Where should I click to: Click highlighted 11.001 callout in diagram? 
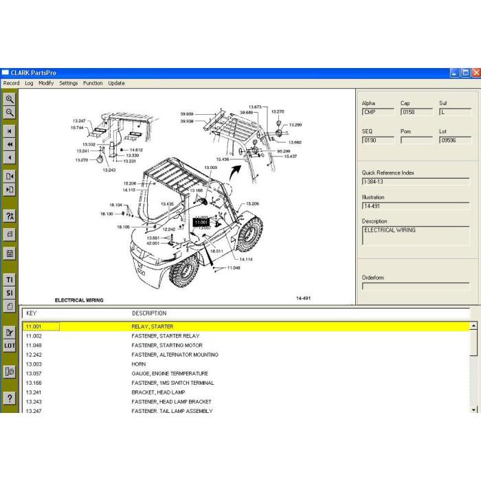tap(201, 223)
